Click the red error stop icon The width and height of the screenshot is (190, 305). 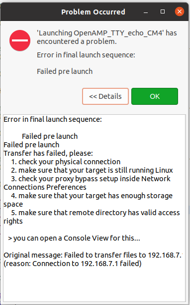(x=20, y=40)
